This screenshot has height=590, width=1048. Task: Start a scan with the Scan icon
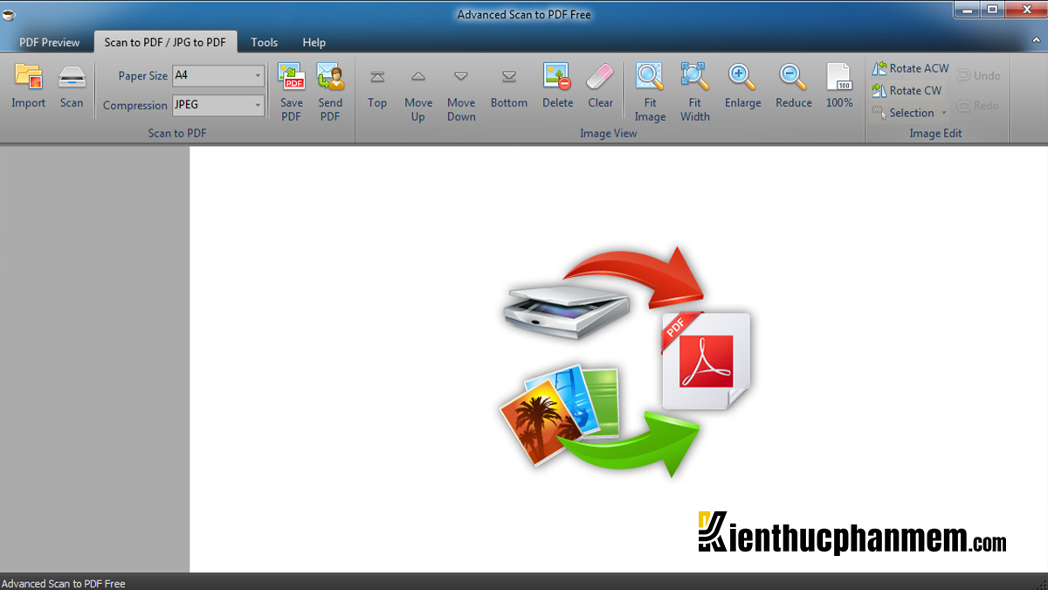[x=72, y=77]
